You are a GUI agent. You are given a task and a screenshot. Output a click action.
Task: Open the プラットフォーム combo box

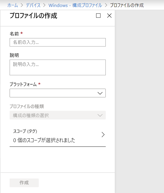pos(58,93)
